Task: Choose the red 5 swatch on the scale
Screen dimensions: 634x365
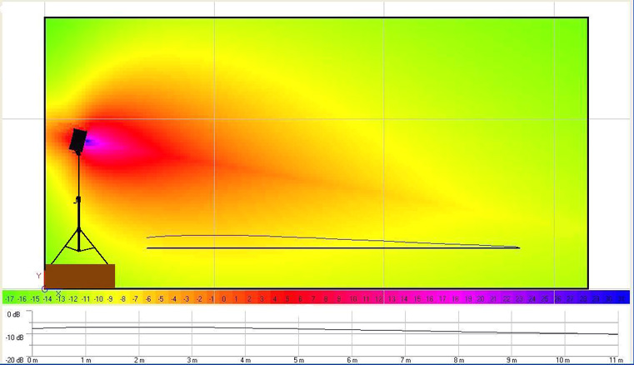Action: coord(287,298)
